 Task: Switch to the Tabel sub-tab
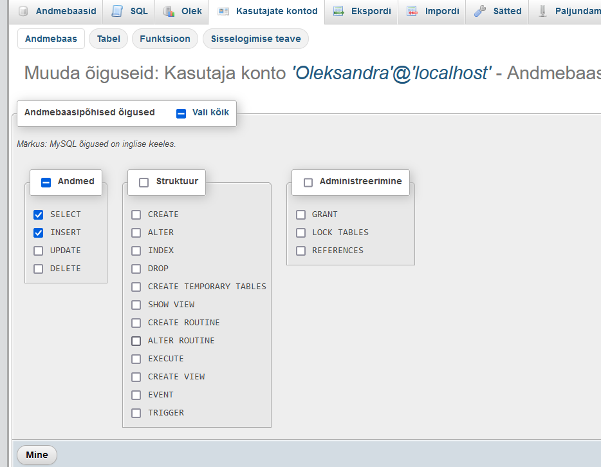108,39
